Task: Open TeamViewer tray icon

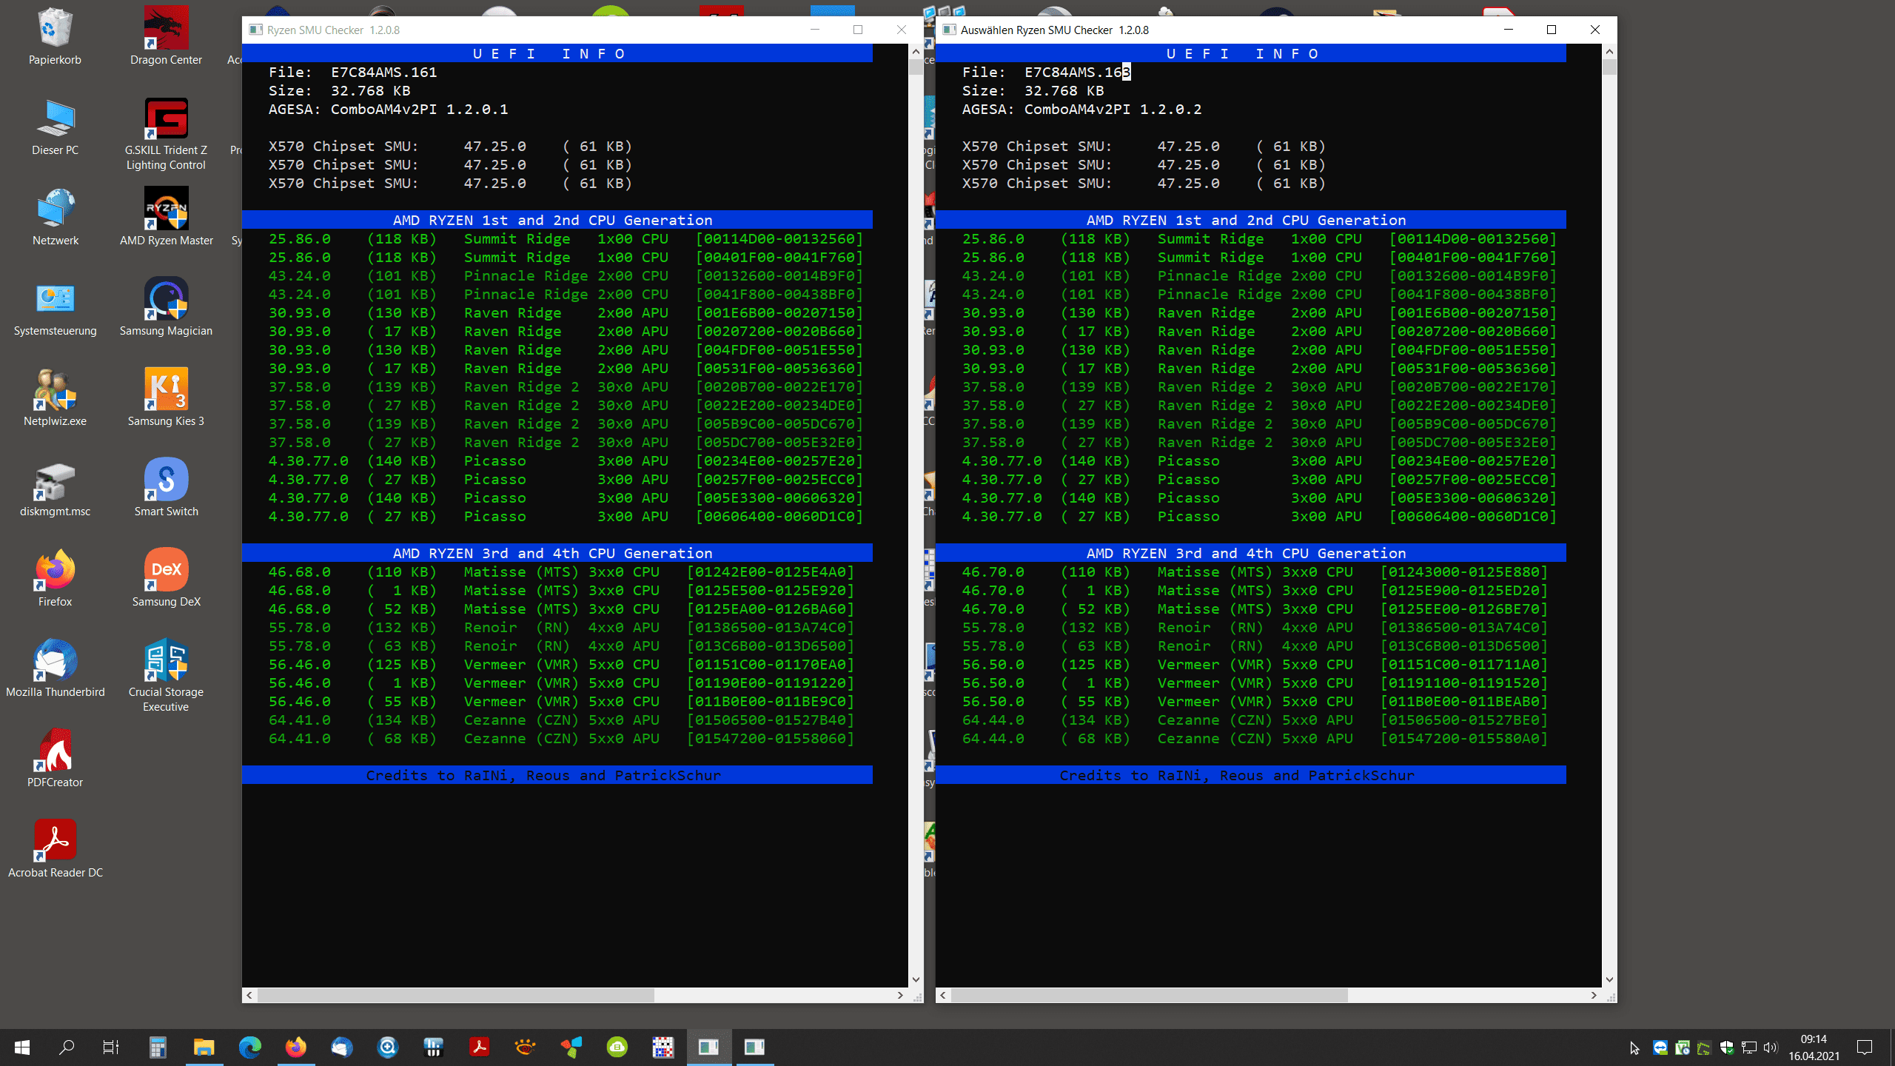Action: click(x=1660, y=1047)
